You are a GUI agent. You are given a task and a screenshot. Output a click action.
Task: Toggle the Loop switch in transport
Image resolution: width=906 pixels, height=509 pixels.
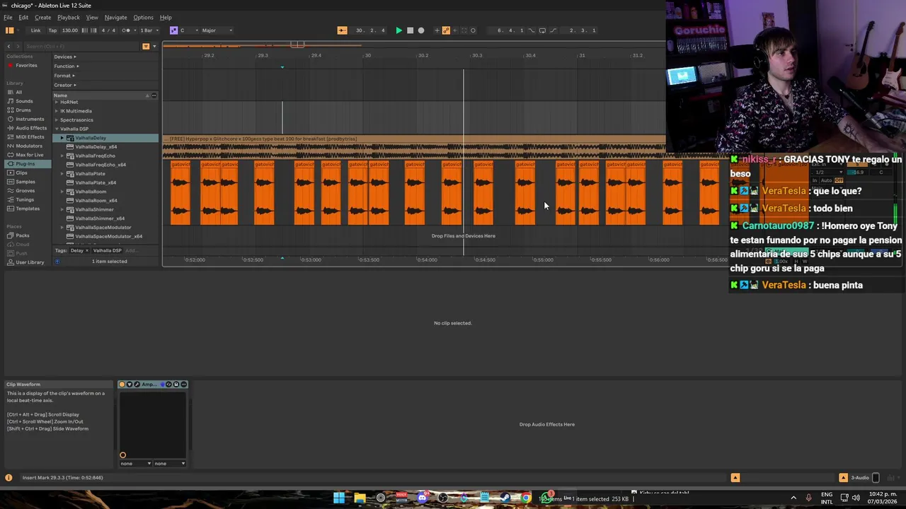coord(542,30)
